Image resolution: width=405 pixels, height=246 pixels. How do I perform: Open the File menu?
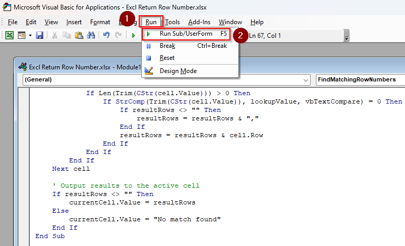tap(13, 22)
